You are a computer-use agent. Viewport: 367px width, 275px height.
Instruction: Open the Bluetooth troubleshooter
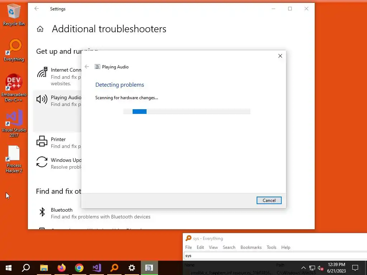point(94,213)
